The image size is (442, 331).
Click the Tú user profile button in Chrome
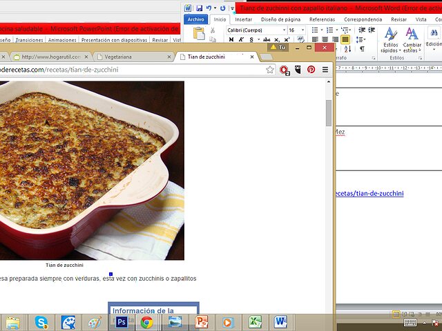tap(278, 48)
